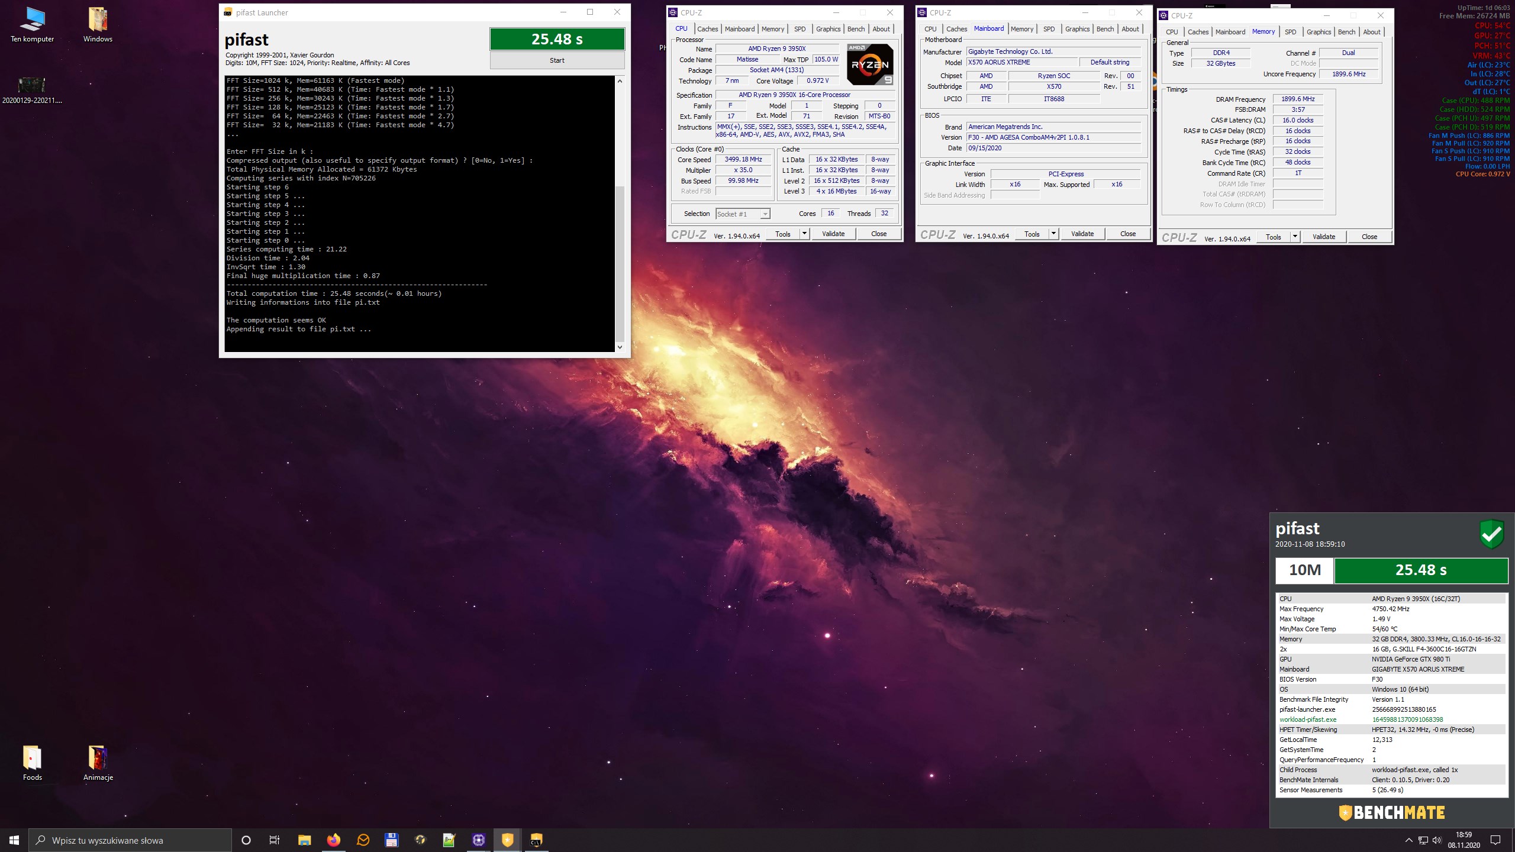This screenshot has height=852, width=1515.
Task: Click the Windows taskbar search box
Action: click(130, 840)
